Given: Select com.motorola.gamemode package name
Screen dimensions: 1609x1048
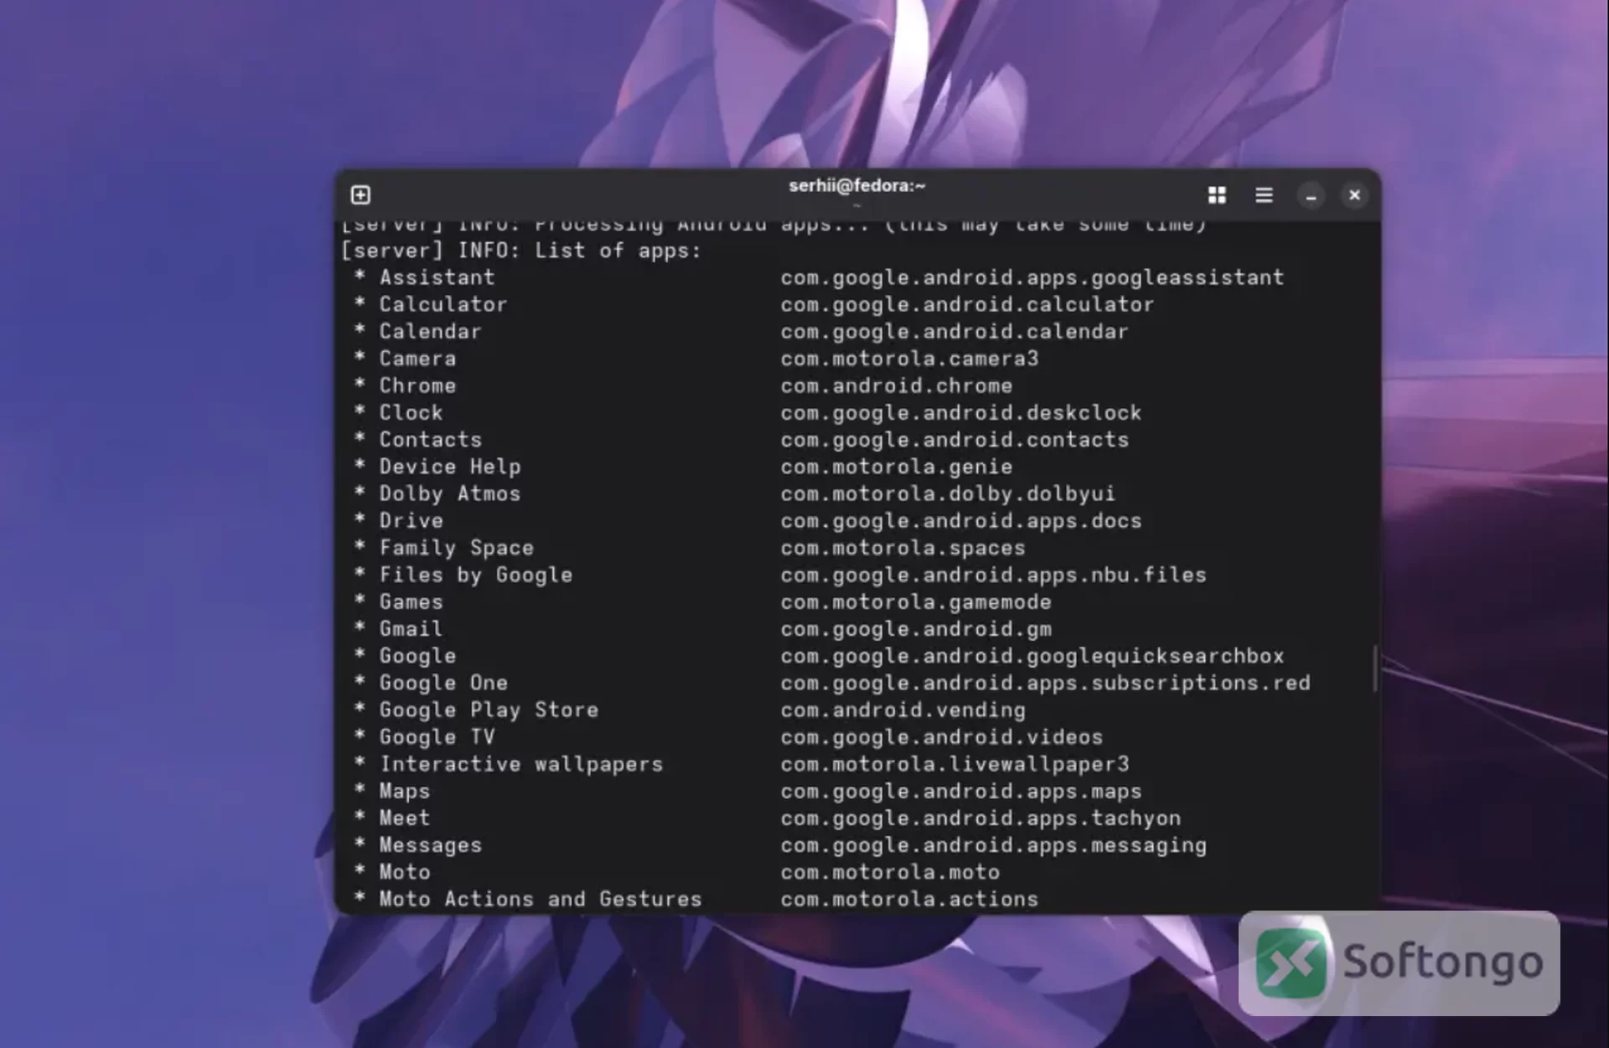Looking at the screenshot, I should pyautogui.click(x=915, y=601).
